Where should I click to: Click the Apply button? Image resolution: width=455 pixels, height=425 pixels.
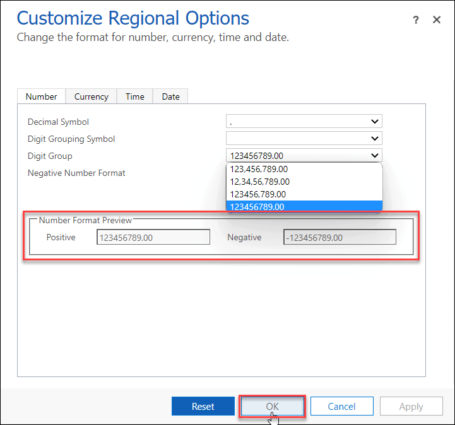pyautogui.click(x=411, y=406)
